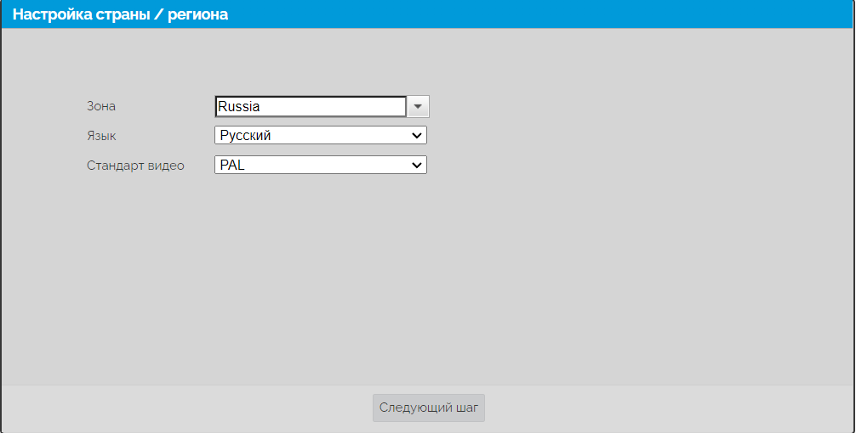The height and width of the screenshot is (433, 856).
Task: Click the Следующий шаг button
Action: coord(429,408)
